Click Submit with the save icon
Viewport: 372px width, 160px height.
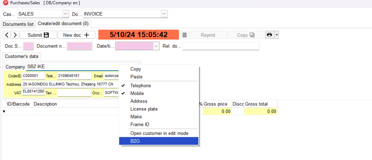pos(39,35)
